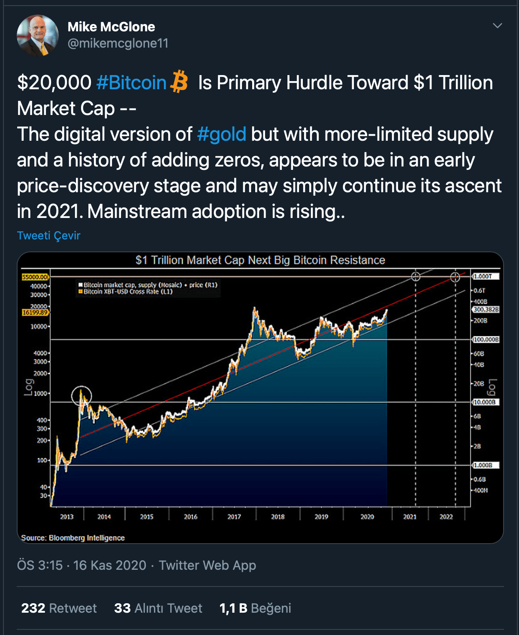Translate the tweet with Tweeti Çevir
The image size is (519, 635).
coord(48,236)
